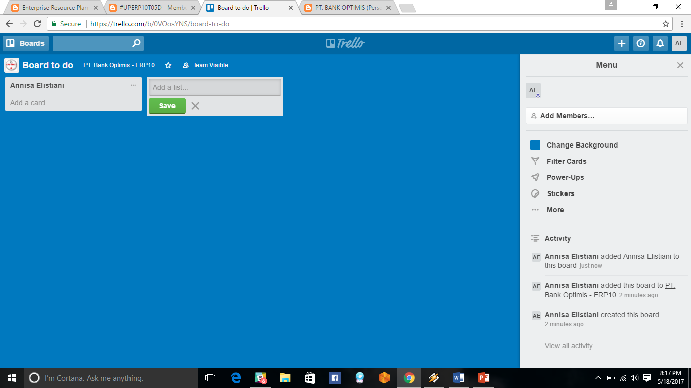Click Add Members button
Viewport: 691px width, 388px height.
point(607,116)
